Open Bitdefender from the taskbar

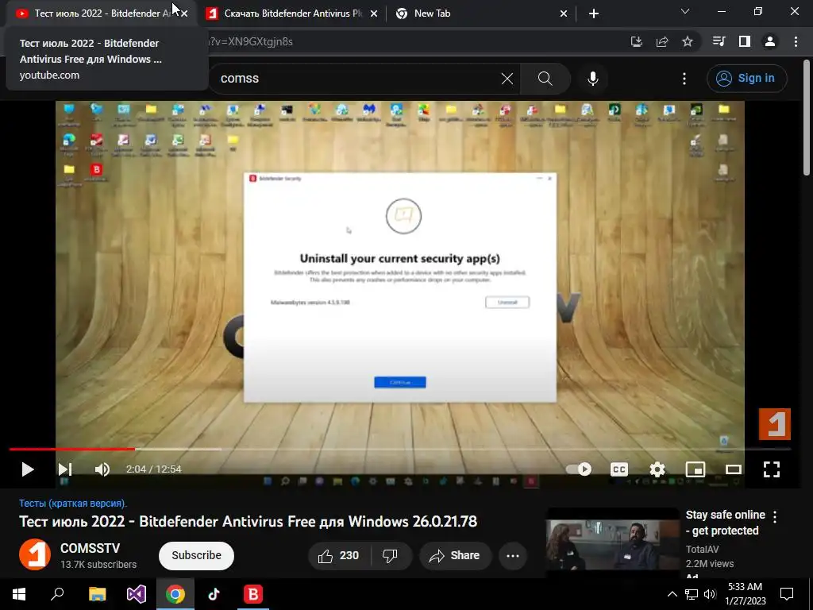pyautogui.click(x=253, y=594)
